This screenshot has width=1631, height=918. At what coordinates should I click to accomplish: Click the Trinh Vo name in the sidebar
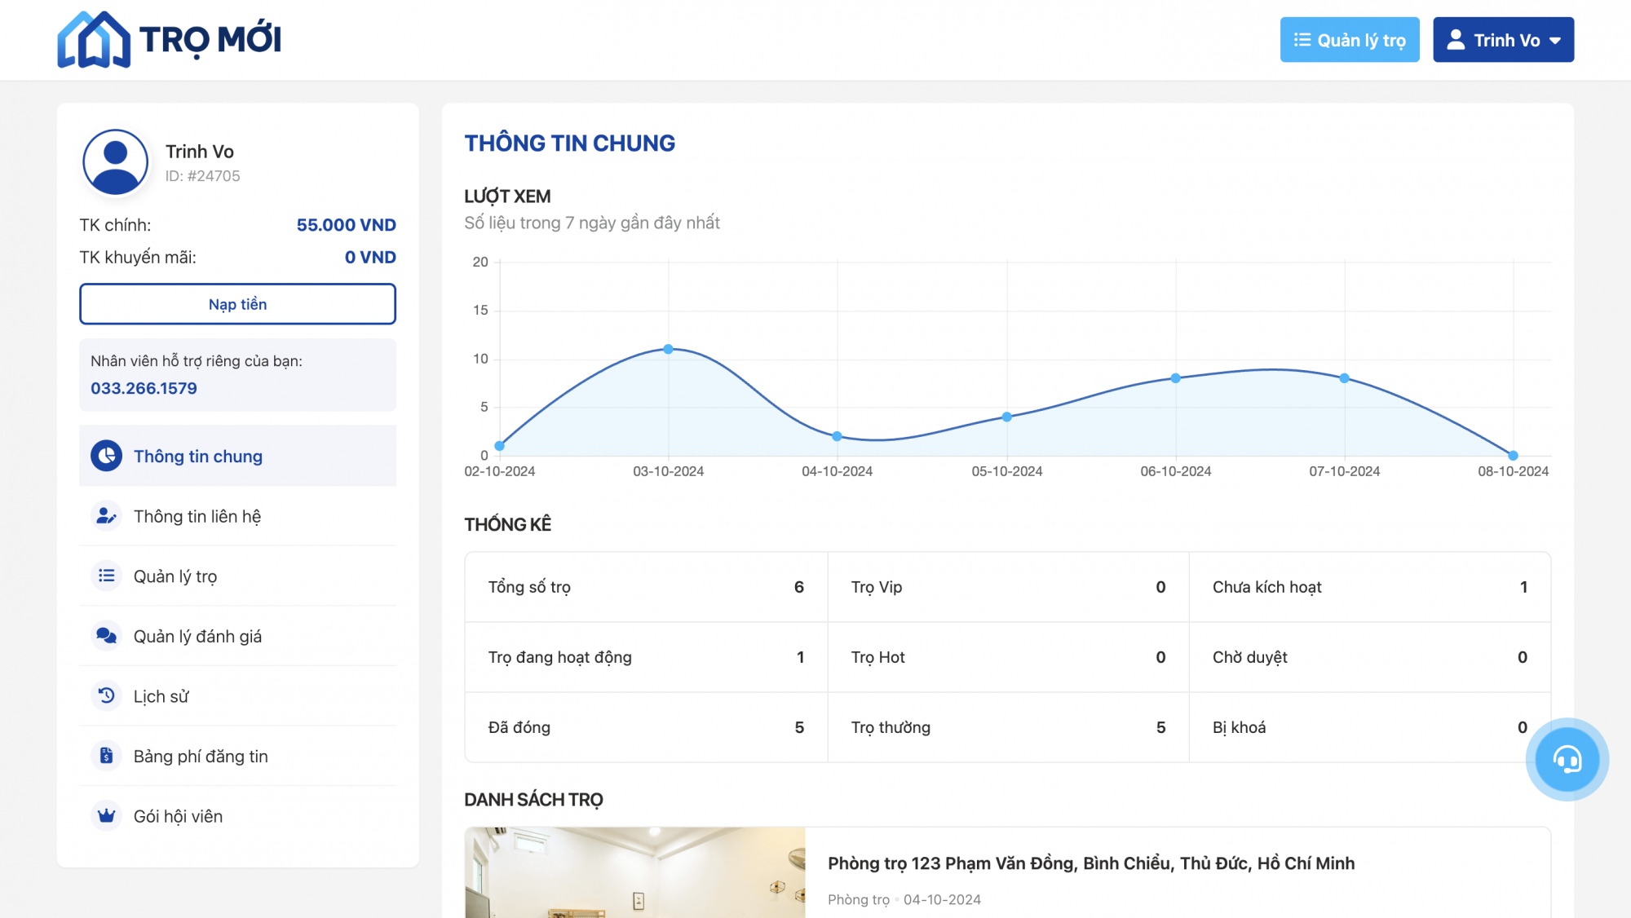pyautogui.click(x=199, y=152)
